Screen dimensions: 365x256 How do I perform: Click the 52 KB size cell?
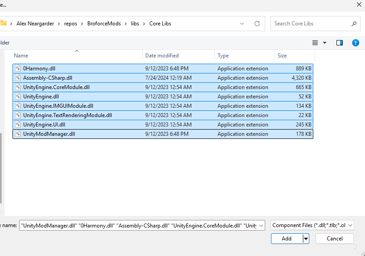coord(305,97)
